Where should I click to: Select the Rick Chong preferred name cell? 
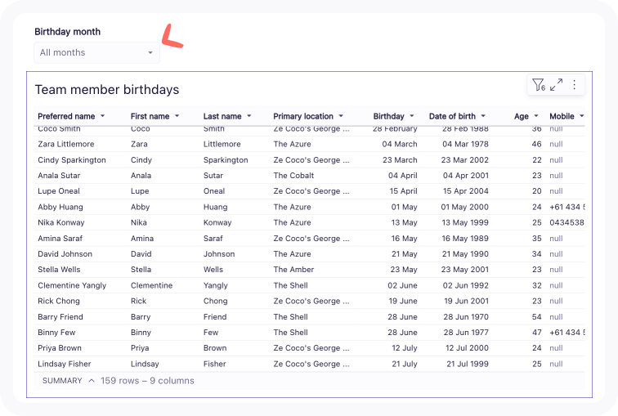click(x=59, y=301)
